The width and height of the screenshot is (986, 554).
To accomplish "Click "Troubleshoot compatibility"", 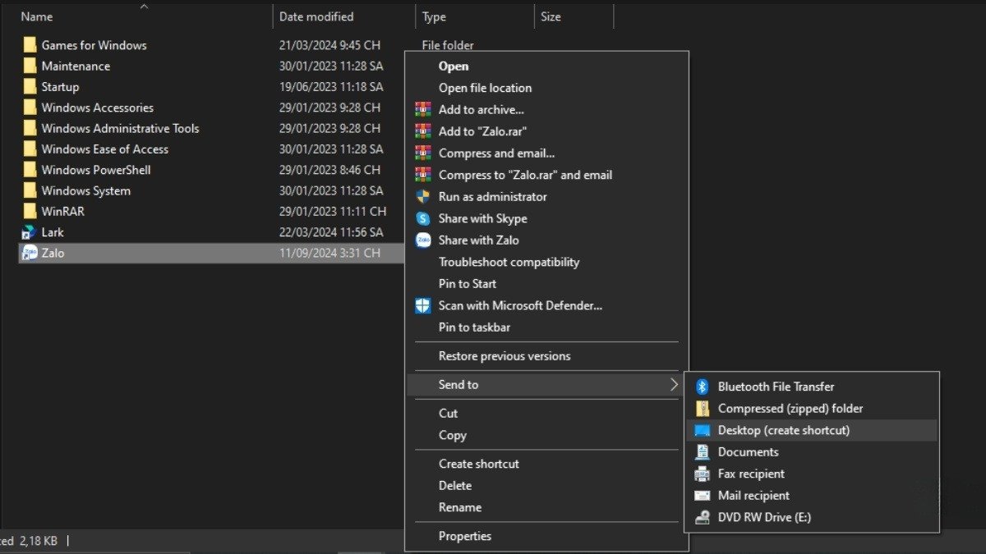I will (509, 262).
